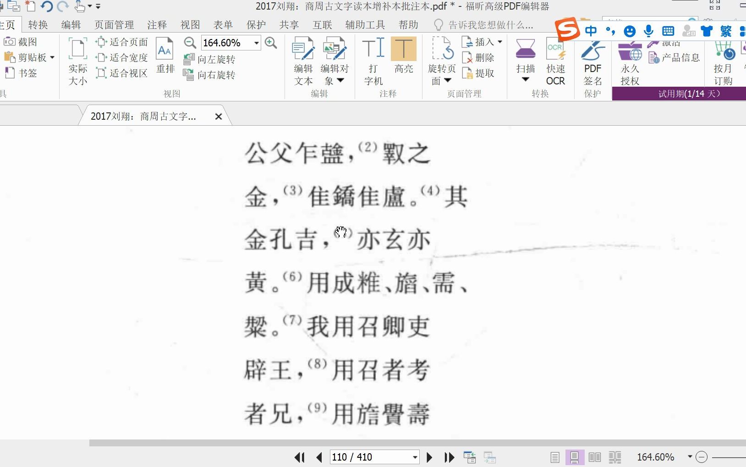Click the zoom out magnifier icon
Viewport: 746px width, 467px height.
(190, 43)
